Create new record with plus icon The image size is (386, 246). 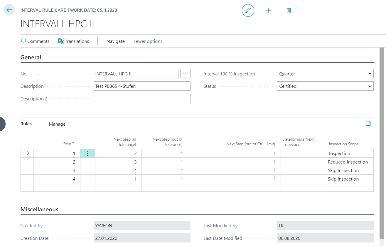(268, 10)
